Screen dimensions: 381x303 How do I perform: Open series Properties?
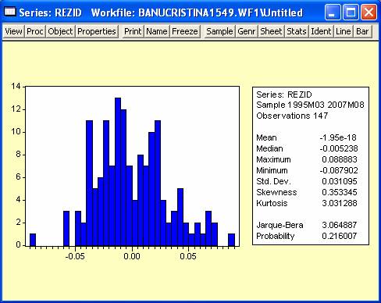tap(97, 31)
